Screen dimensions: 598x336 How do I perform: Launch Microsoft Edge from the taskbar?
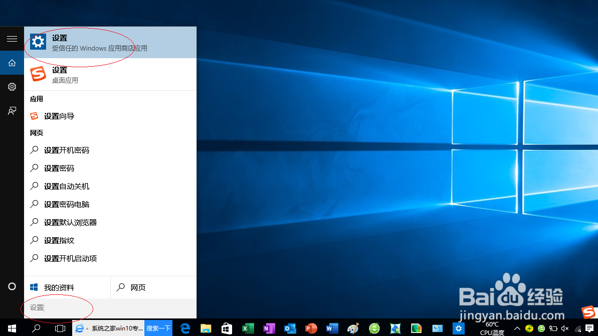(185, 328)
